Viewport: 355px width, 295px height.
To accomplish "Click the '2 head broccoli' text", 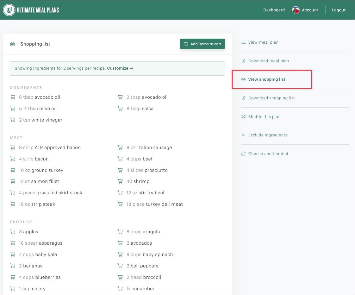I will click(144, 277).
